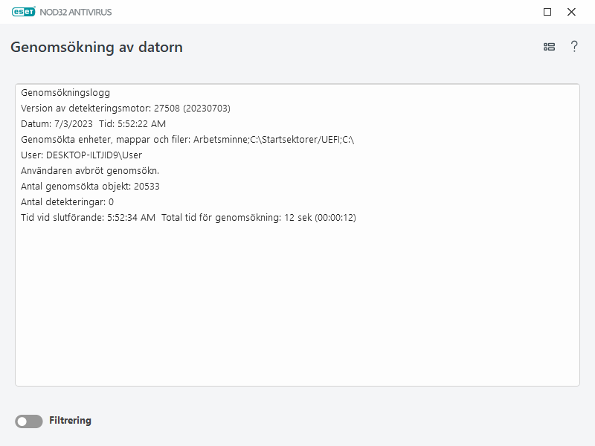This screenshot has width=595, height=446.
Task: Open help via the question mark icon
Action: click(573, 46)
